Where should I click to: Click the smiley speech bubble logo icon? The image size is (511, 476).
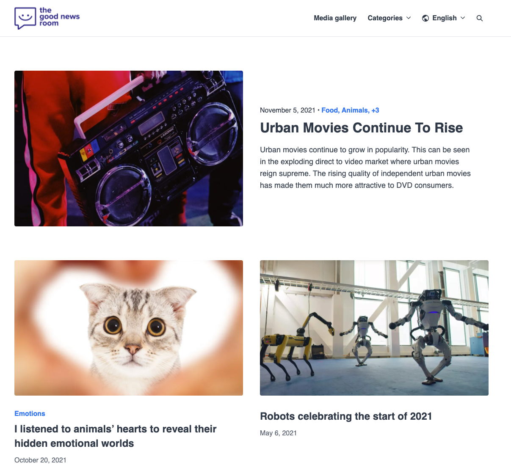point(25,18)
